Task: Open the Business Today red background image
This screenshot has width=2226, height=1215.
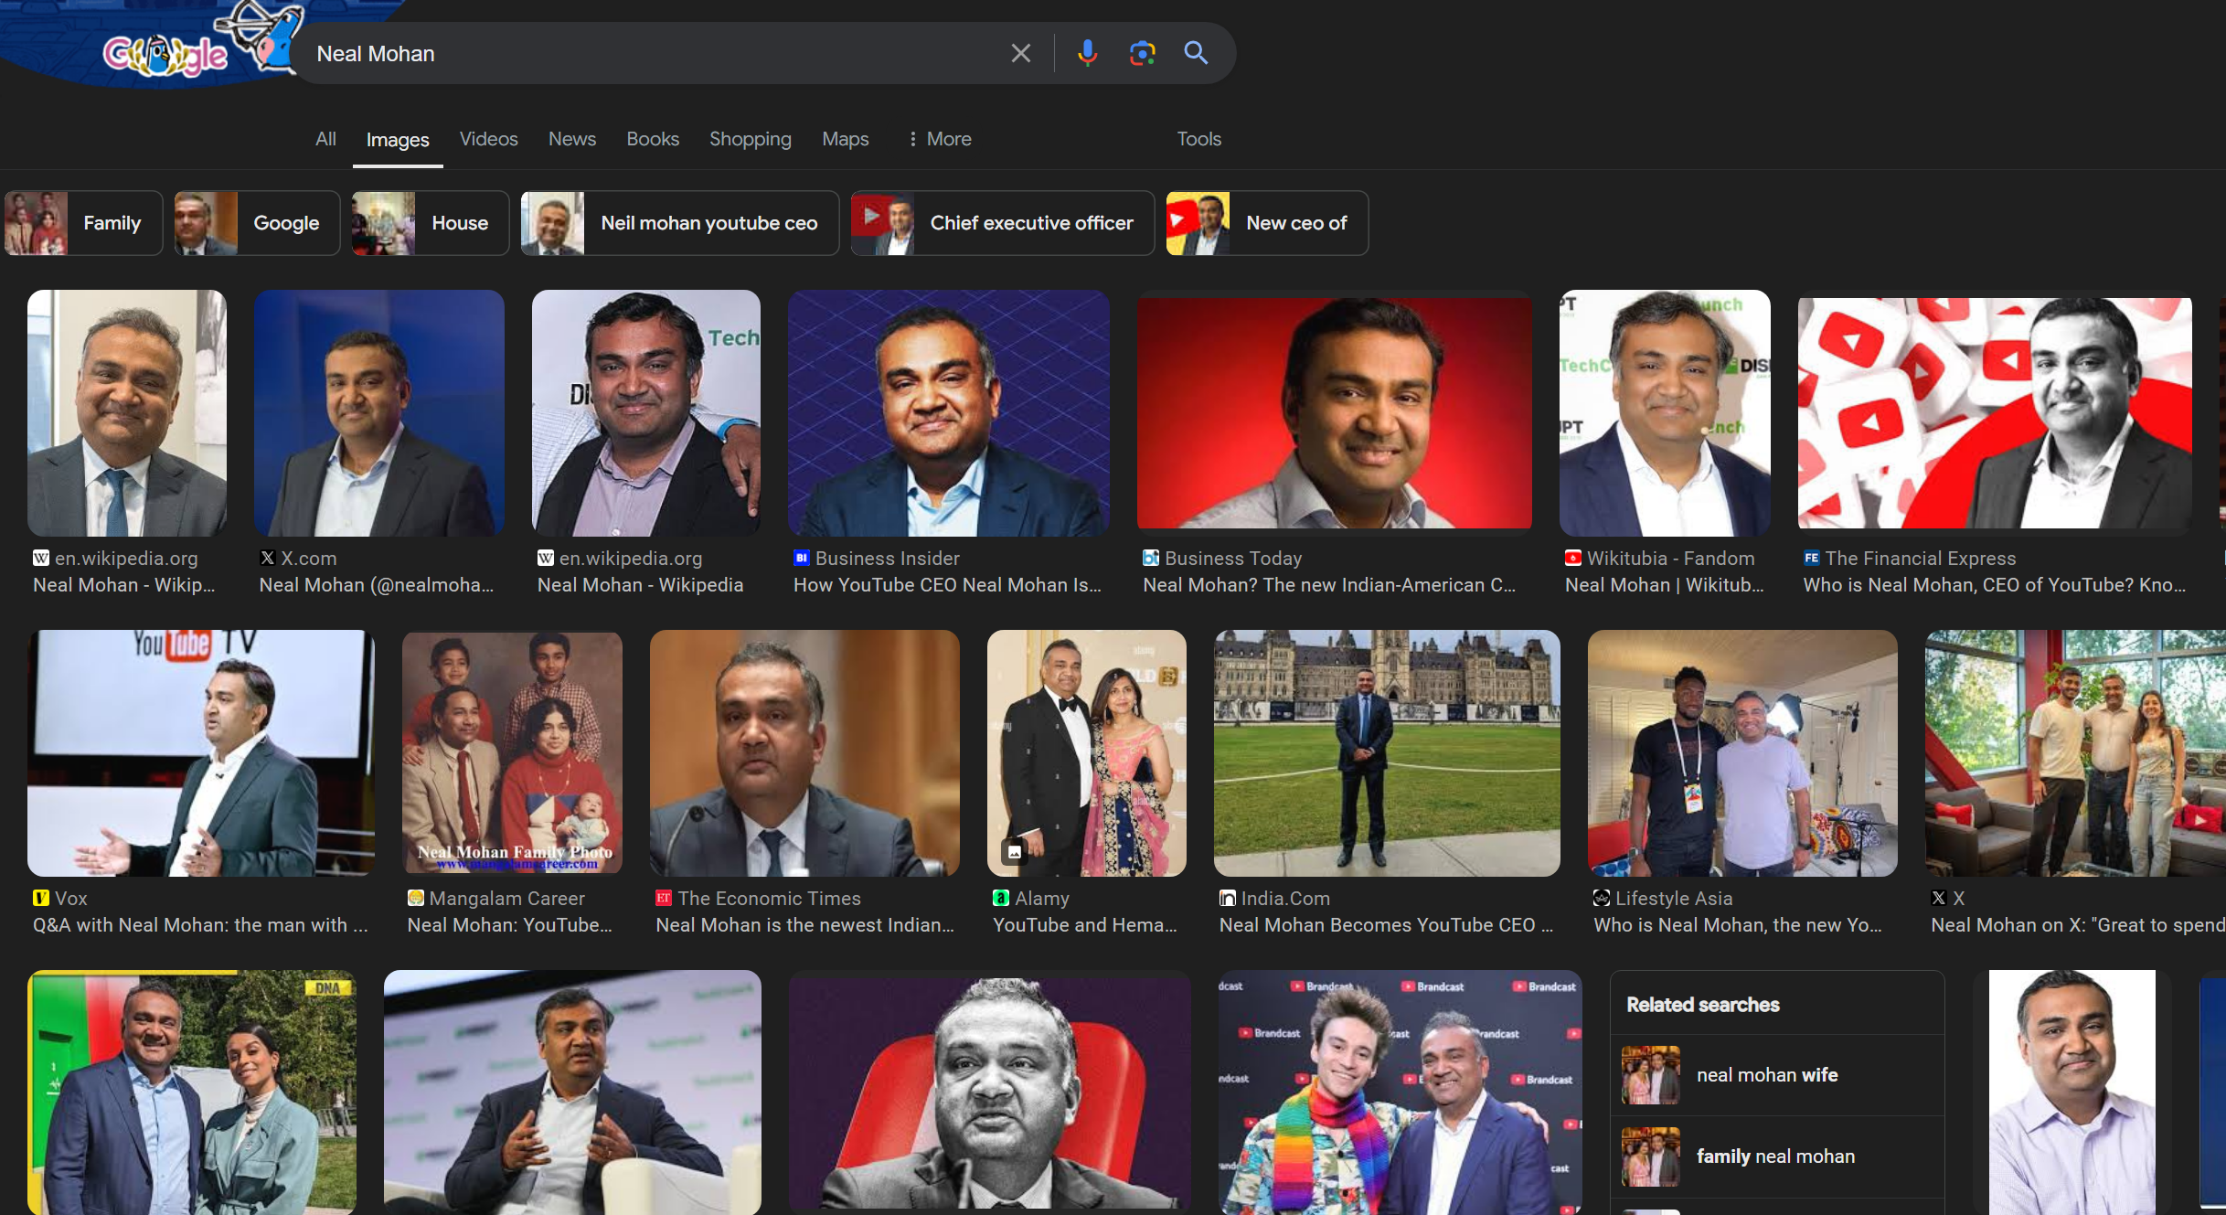Action: pos(1335,413)
